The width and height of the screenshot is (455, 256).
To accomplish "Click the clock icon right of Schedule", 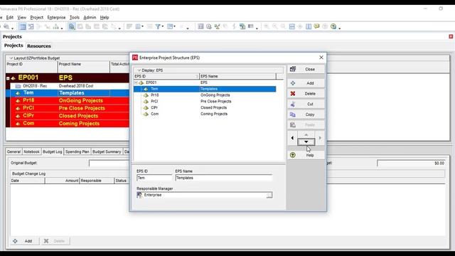I will pyautogui.click(x=208, y=27).
